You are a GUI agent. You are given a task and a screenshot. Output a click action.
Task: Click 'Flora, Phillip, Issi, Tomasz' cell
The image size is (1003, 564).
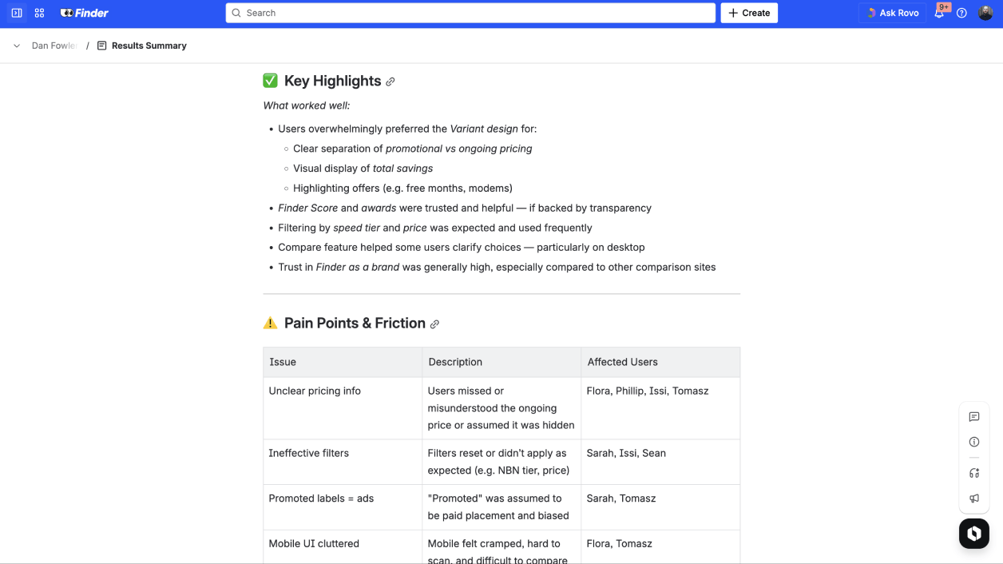[x=660, y=408]
